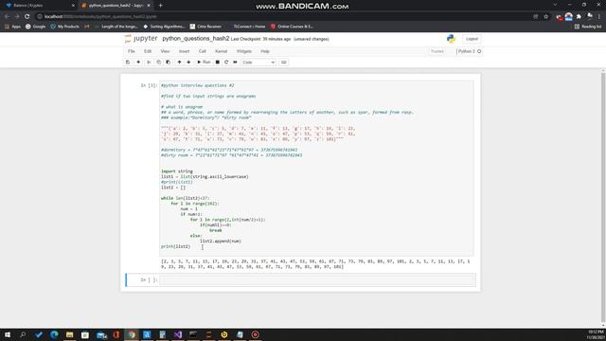Cut the selected cell with the scissors icon
This screenshot has width=606, height=341.
[149, 63]
